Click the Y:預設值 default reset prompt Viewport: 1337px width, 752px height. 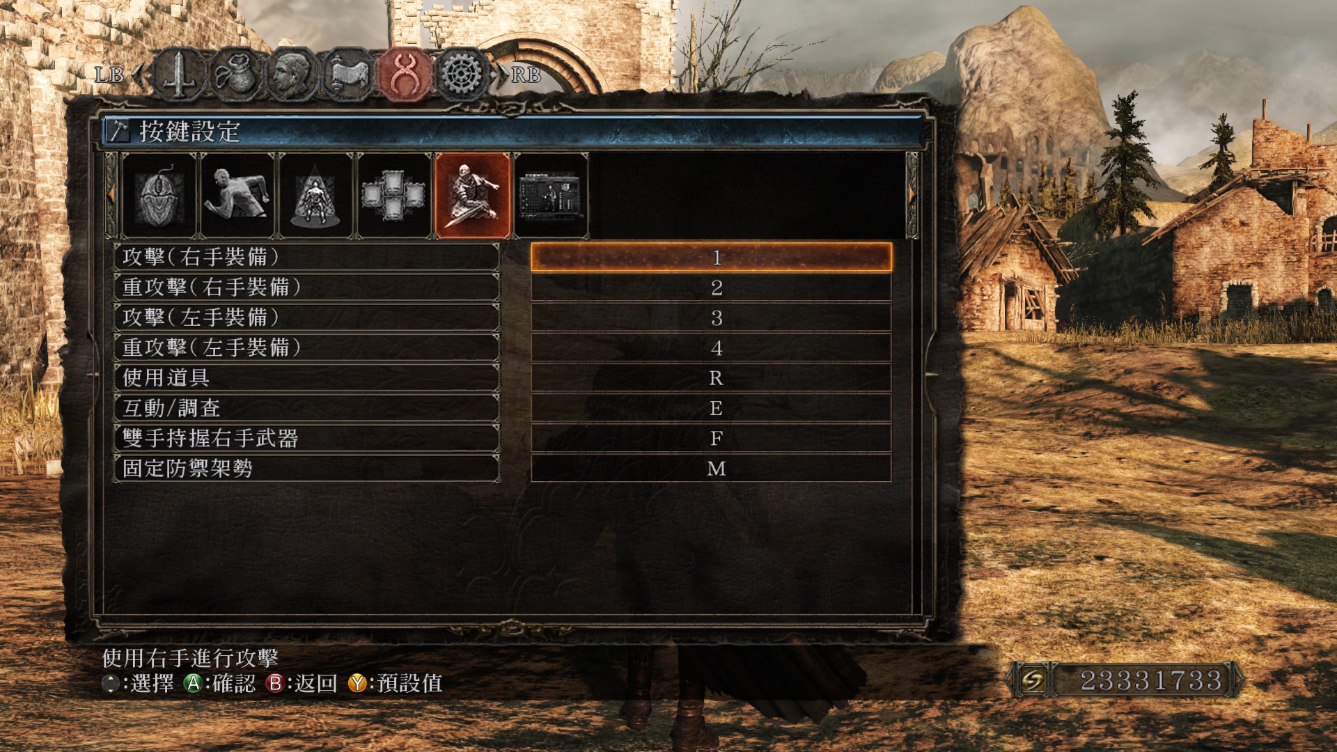click(396, 683)
